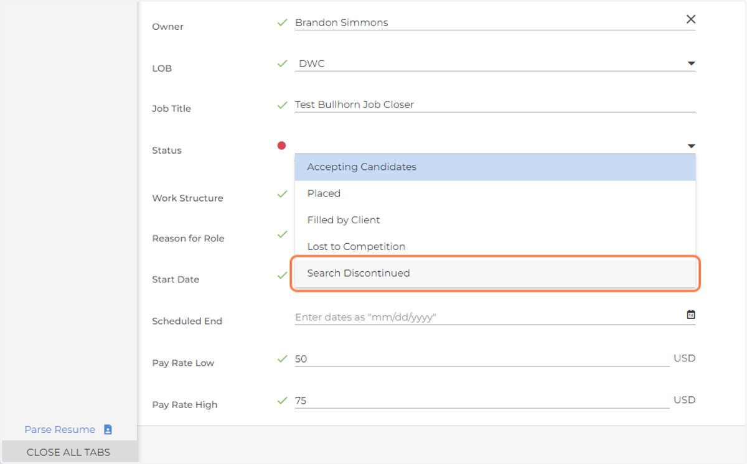The image size is (747, 464).
Task: Click the green checkmark beside Job Title
Action: [x=283, y=105]
